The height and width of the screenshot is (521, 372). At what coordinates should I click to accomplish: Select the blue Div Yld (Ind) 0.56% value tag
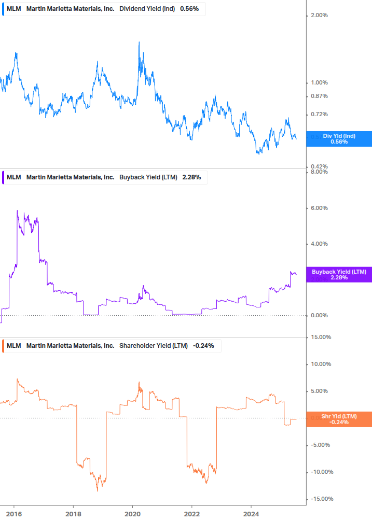(x=339, y=139)
